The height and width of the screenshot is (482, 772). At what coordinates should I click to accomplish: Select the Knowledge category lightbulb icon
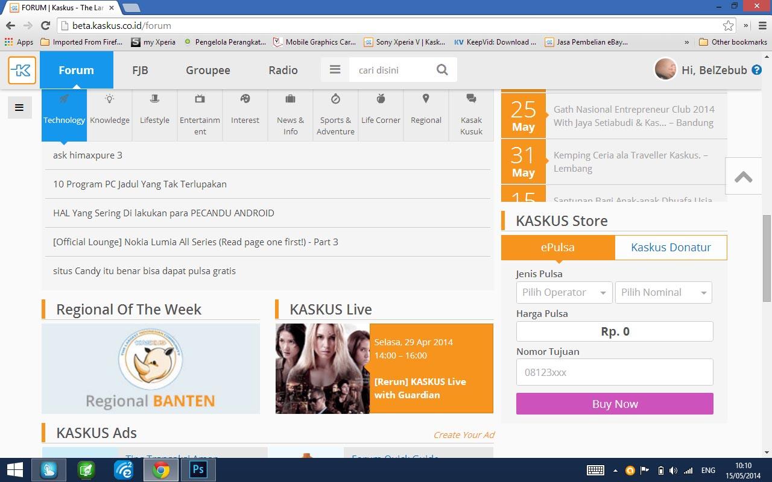click(x=109, y=99)
